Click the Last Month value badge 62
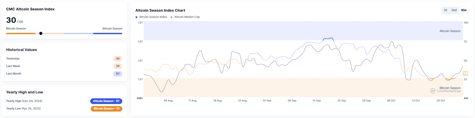Screen dimensions: 475x118 118,74
